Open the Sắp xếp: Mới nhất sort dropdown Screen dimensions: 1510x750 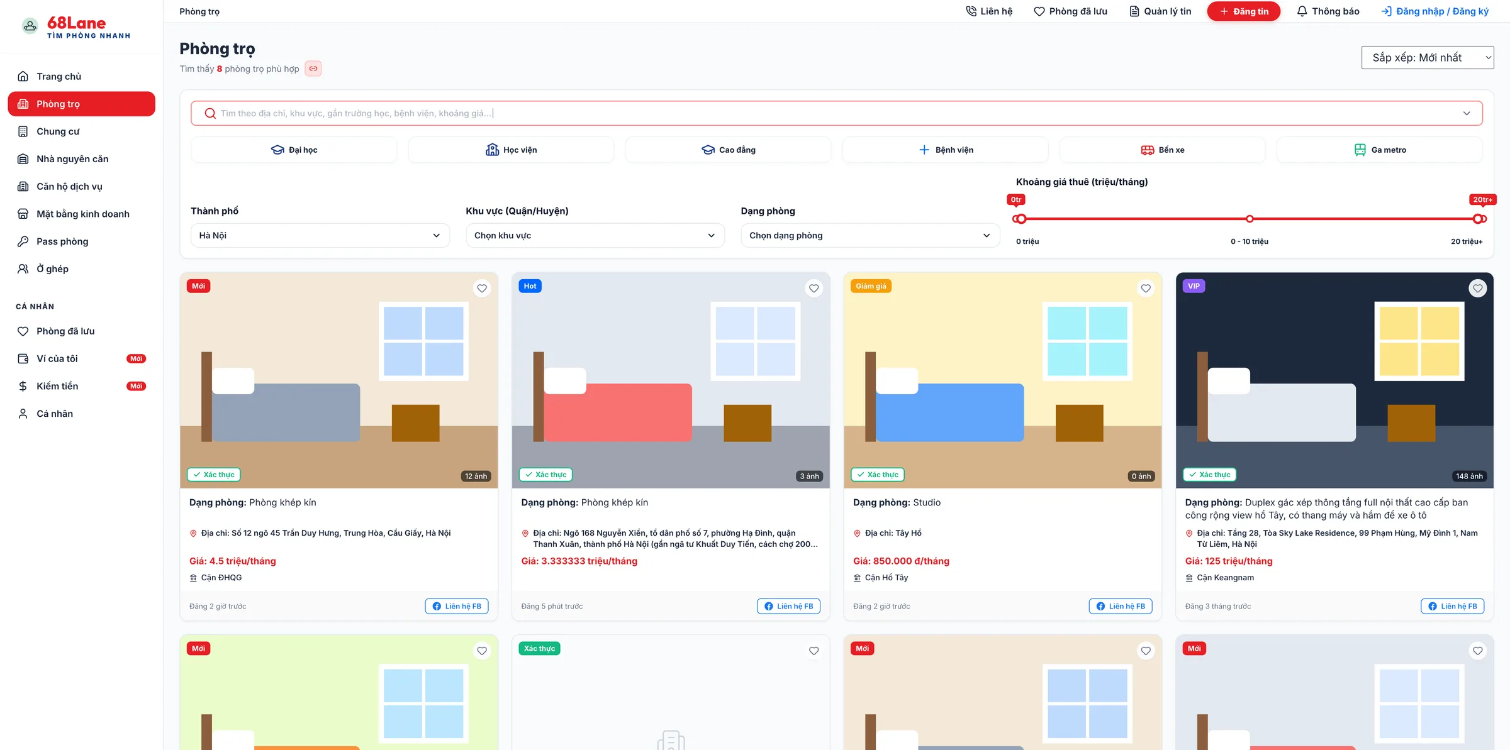(1428, 58)
